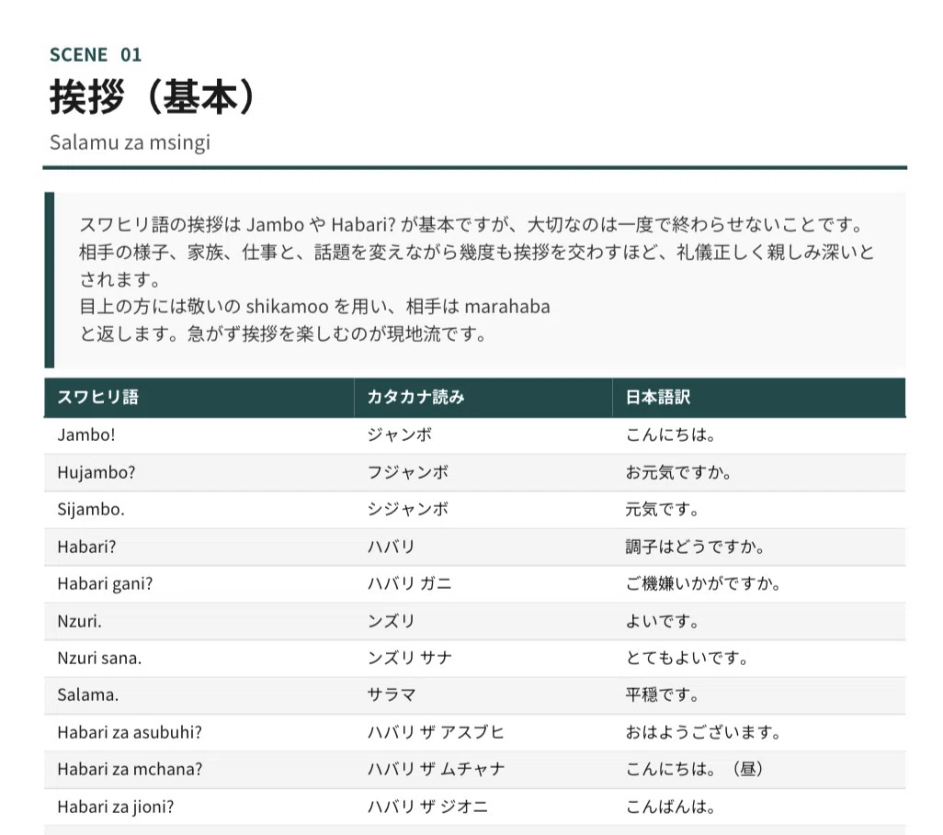
Task: Click the ハバリ katakana reading cell
Action: tap(483, 547)
